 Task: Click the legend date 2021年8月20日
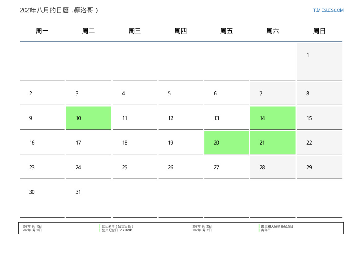point(202,227)
